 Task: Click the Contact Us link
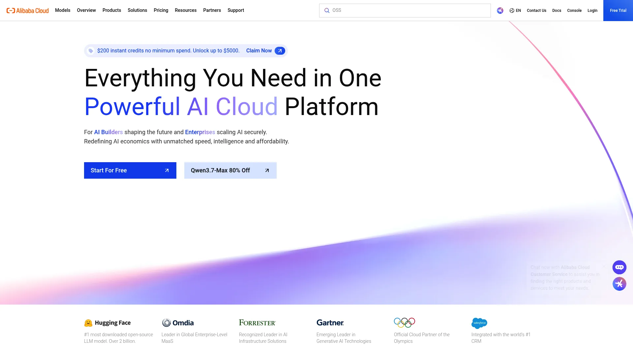[536, 11]
